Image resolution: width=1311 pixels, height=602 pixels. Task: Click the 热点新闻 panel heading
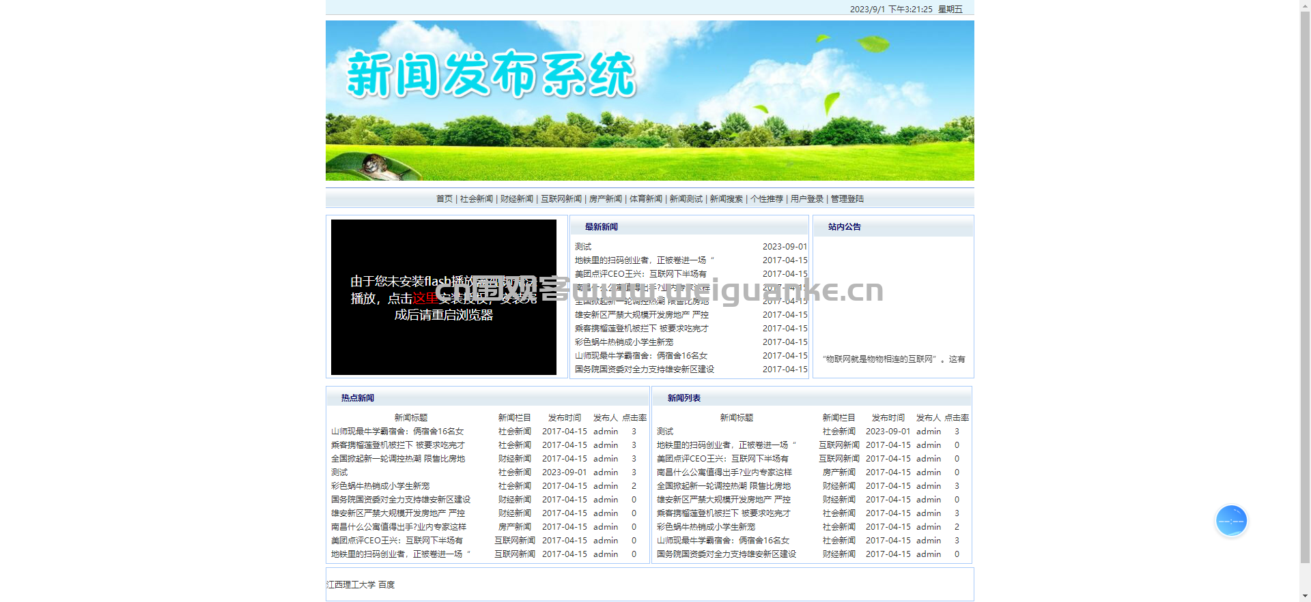[358, 398]
